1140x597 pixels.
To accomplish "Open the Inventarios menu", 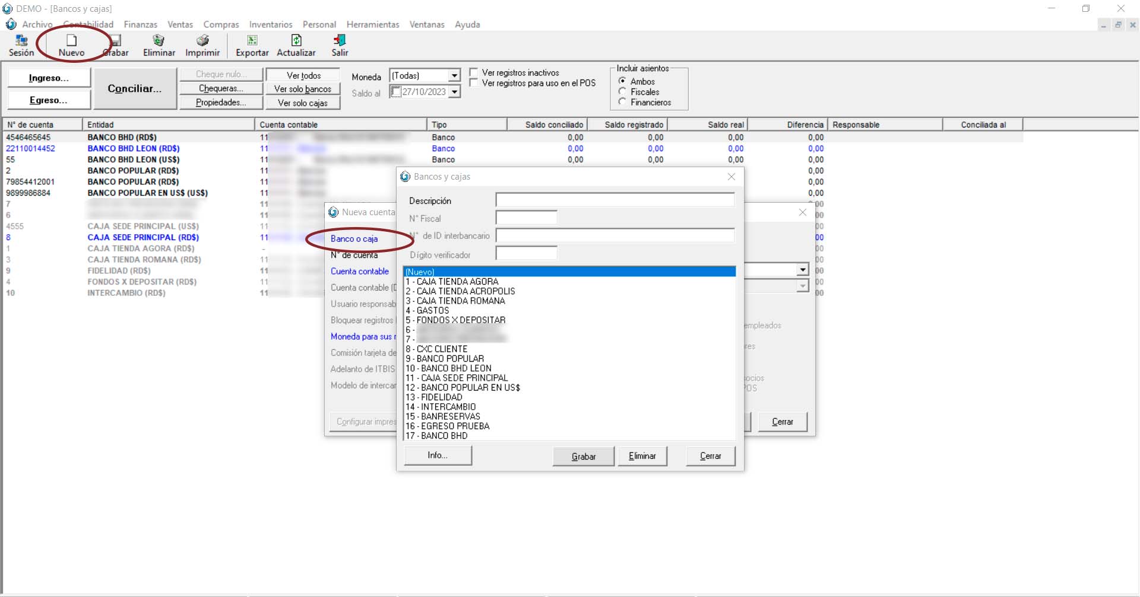I will [x=271, y=24].
